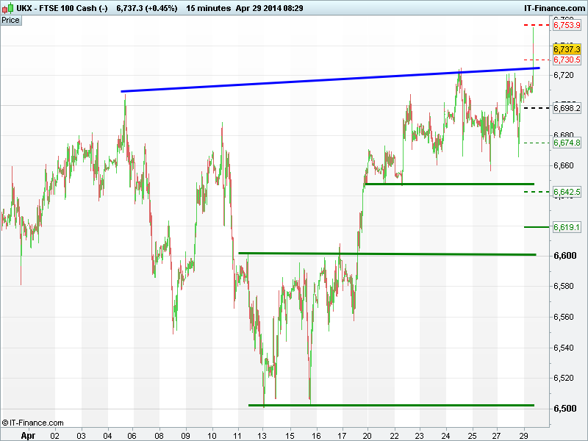
Task: Click the green 6,642.5 support label
Action: coord(567,192)
